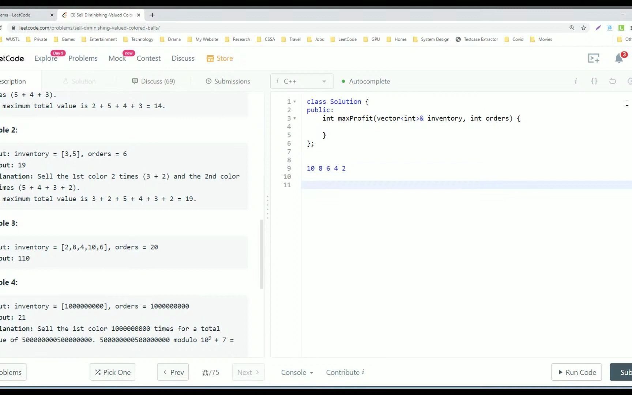Open the Travel bookmark folder

click(x=291, y=39)
